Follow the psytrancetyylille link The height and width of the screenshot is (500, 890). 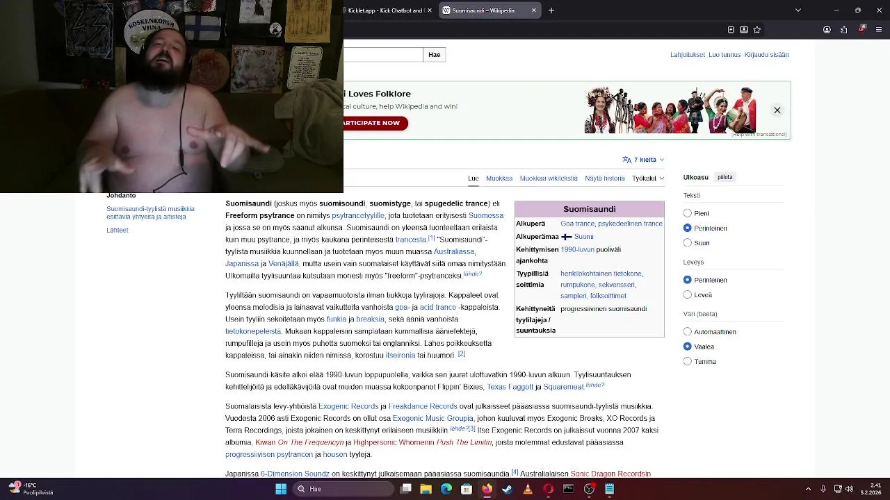[358, 216]
